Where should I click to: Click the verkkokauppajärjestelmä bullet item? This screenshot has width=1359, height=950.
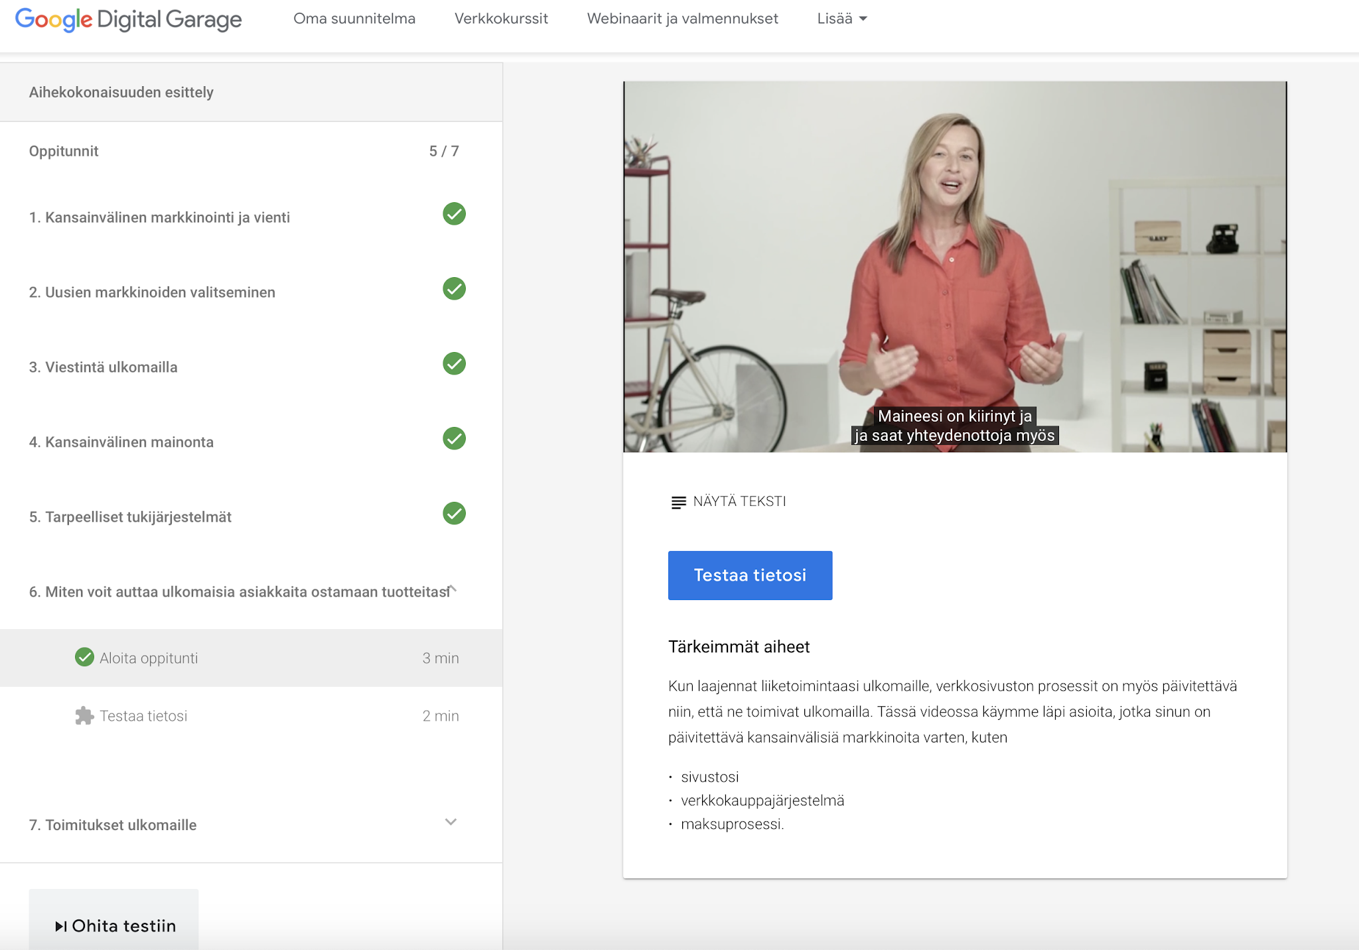click(762, 801)
